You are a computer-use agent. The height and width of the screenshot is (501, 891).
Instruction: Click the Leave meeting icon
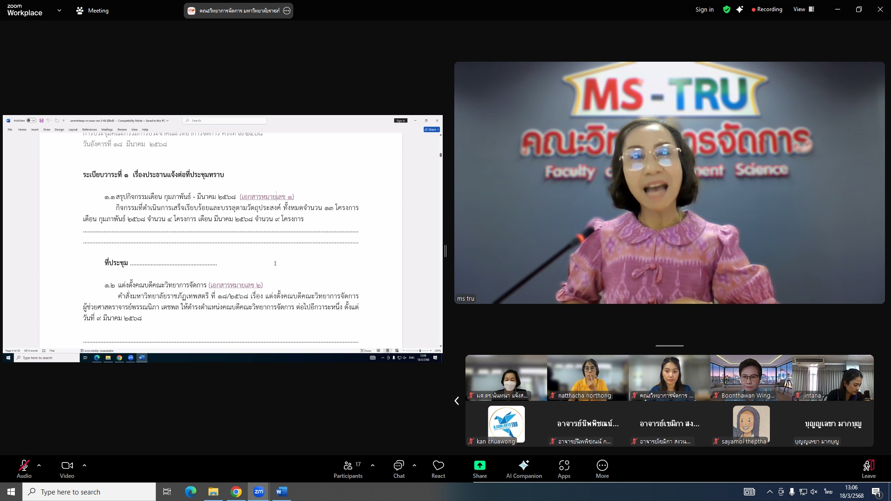[x=868, y=465]
